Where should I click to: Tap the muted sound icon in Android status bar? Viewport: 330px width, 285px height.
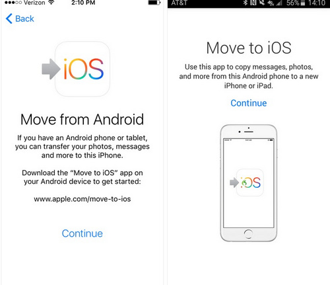[262, 3]
